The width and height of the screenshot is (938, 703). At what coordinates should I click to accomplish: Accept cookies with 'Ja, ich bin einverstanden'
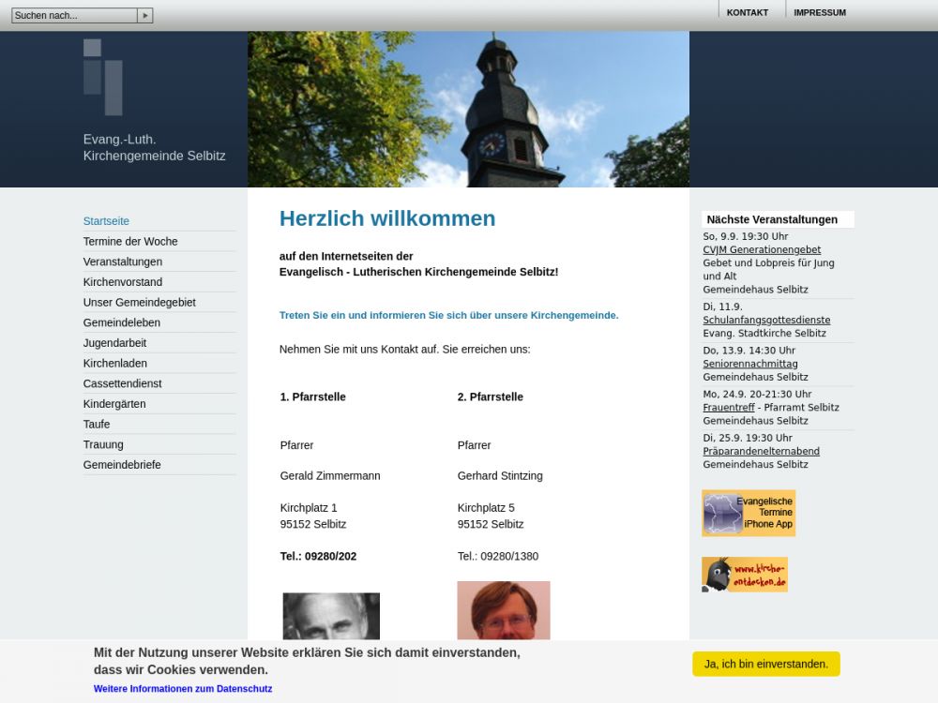click(765, 664)
